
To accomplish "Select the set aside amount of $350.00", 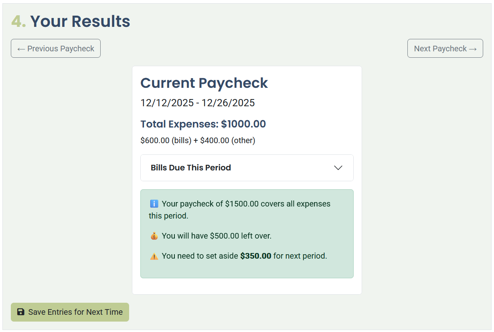I will coord(255,255).
